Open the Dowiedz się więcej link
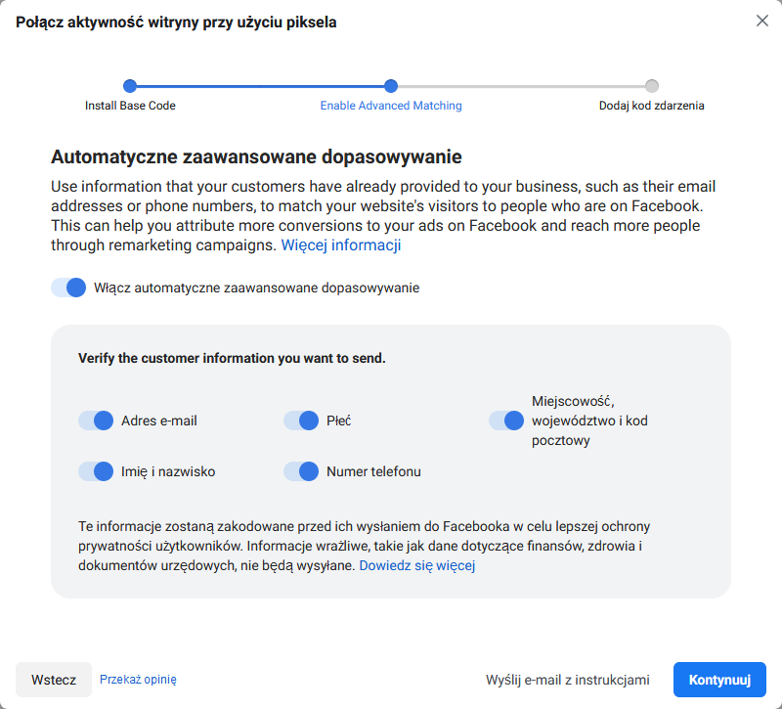The image size is (782, 709). 416,565
